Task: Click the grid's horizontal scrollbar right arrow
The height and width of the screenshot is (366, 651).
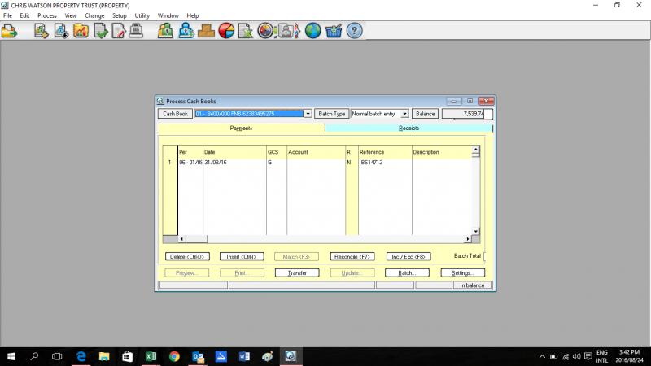Action: click(x=467, y=239)
